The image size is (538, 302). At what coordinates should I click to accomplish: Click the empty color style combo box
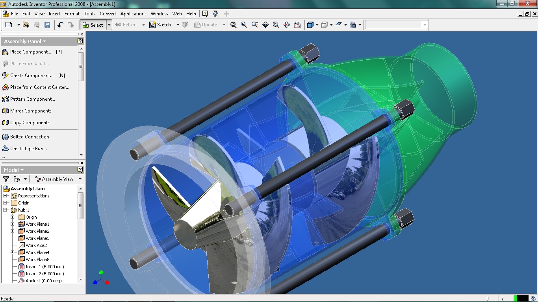click(394, 25)
